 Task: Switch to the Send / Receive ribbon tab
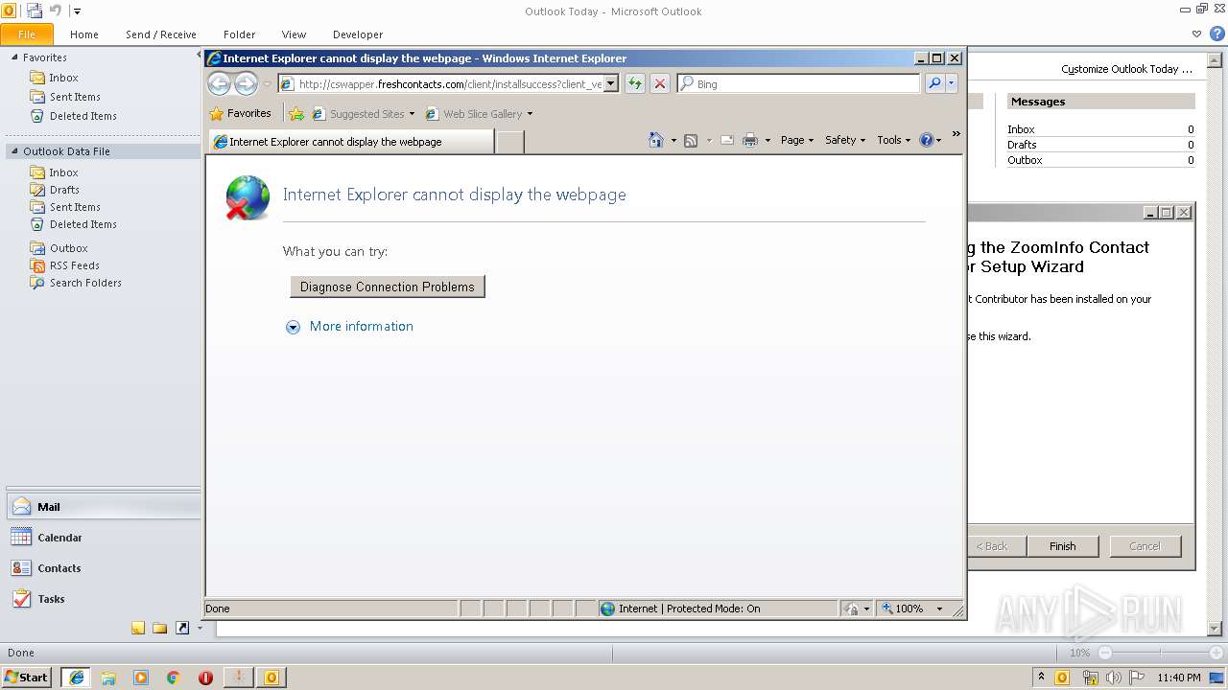(161, 34)
